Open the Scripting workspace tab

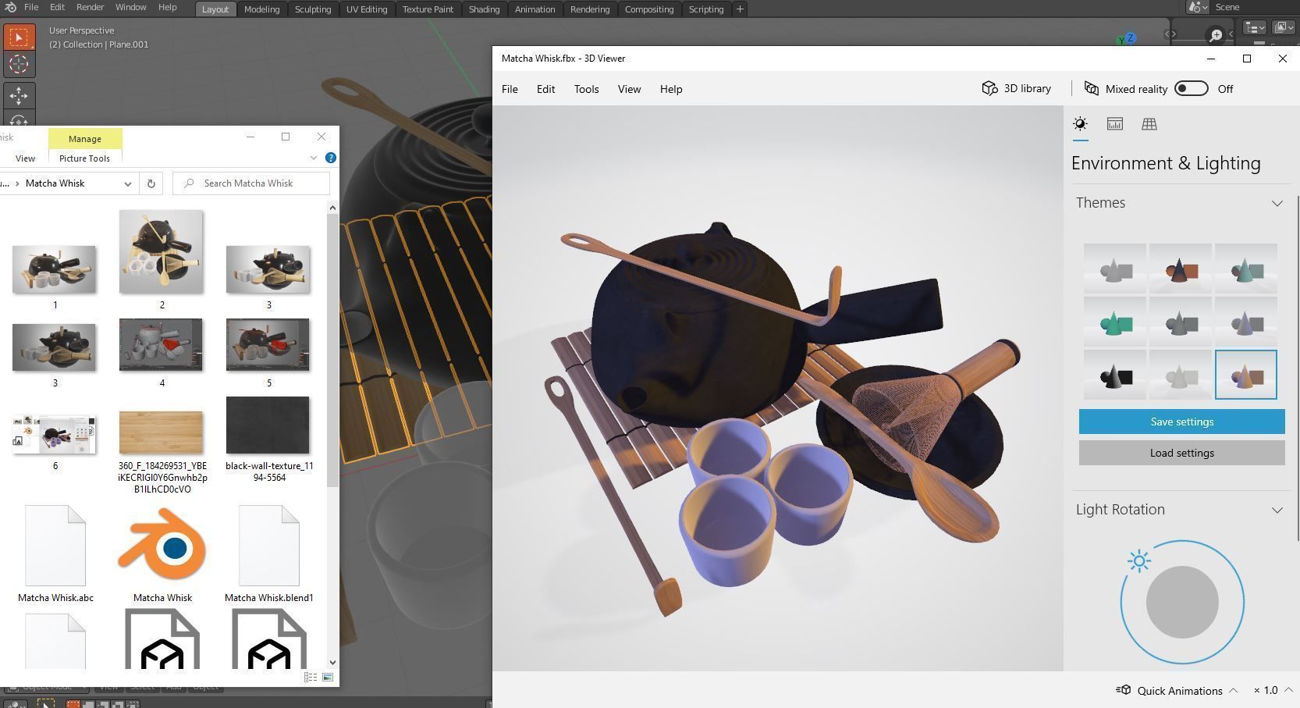click(x=706, y=9)
